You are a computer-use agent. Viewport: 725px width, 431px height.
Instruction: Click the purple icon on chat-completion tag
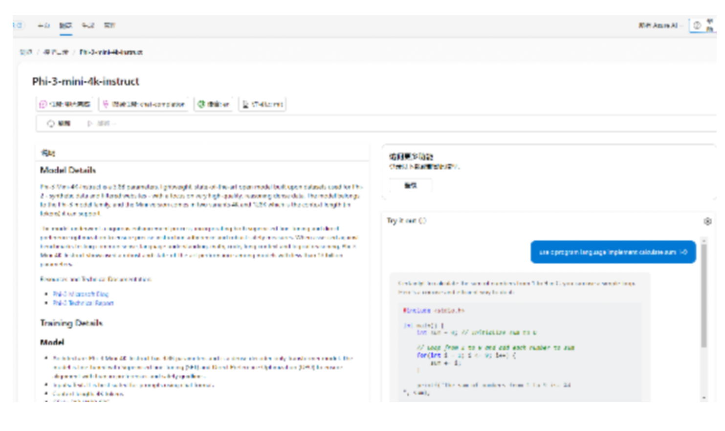coord(106,104)
